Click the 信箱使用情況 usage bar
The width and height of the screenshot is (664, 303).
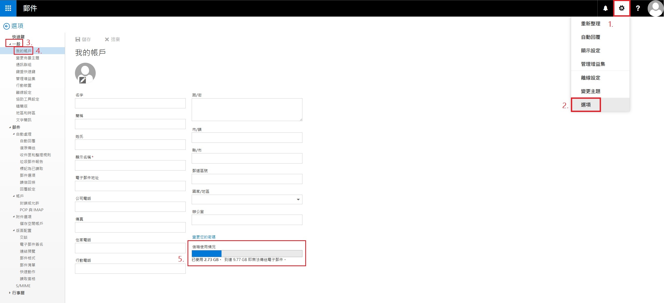click(247, 253)
